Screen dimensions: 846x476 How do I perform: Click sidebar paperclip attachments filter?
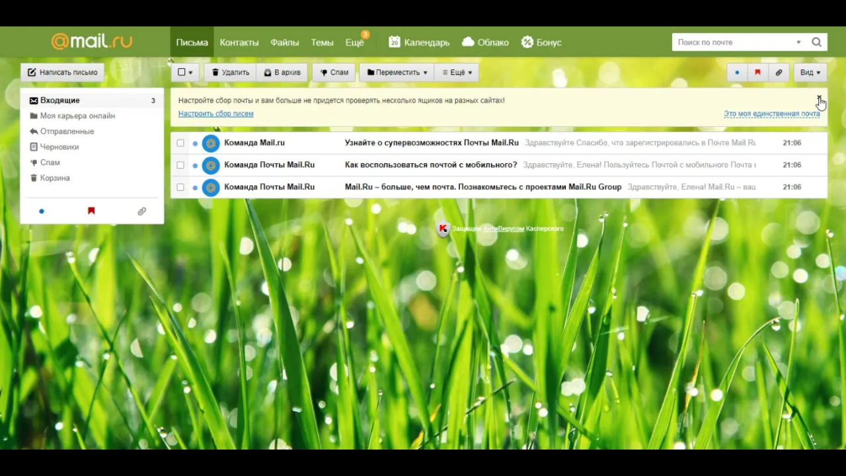[x=141, y=212]
